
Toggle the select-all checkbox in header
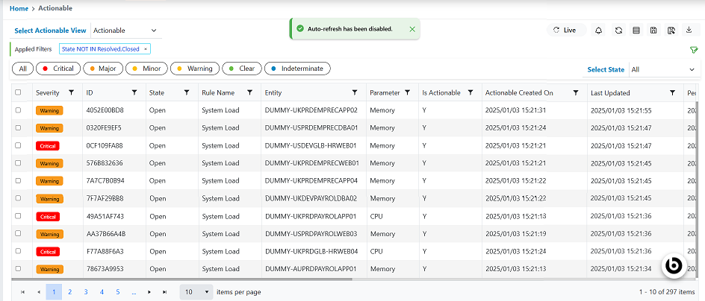(x=19, y=92)
